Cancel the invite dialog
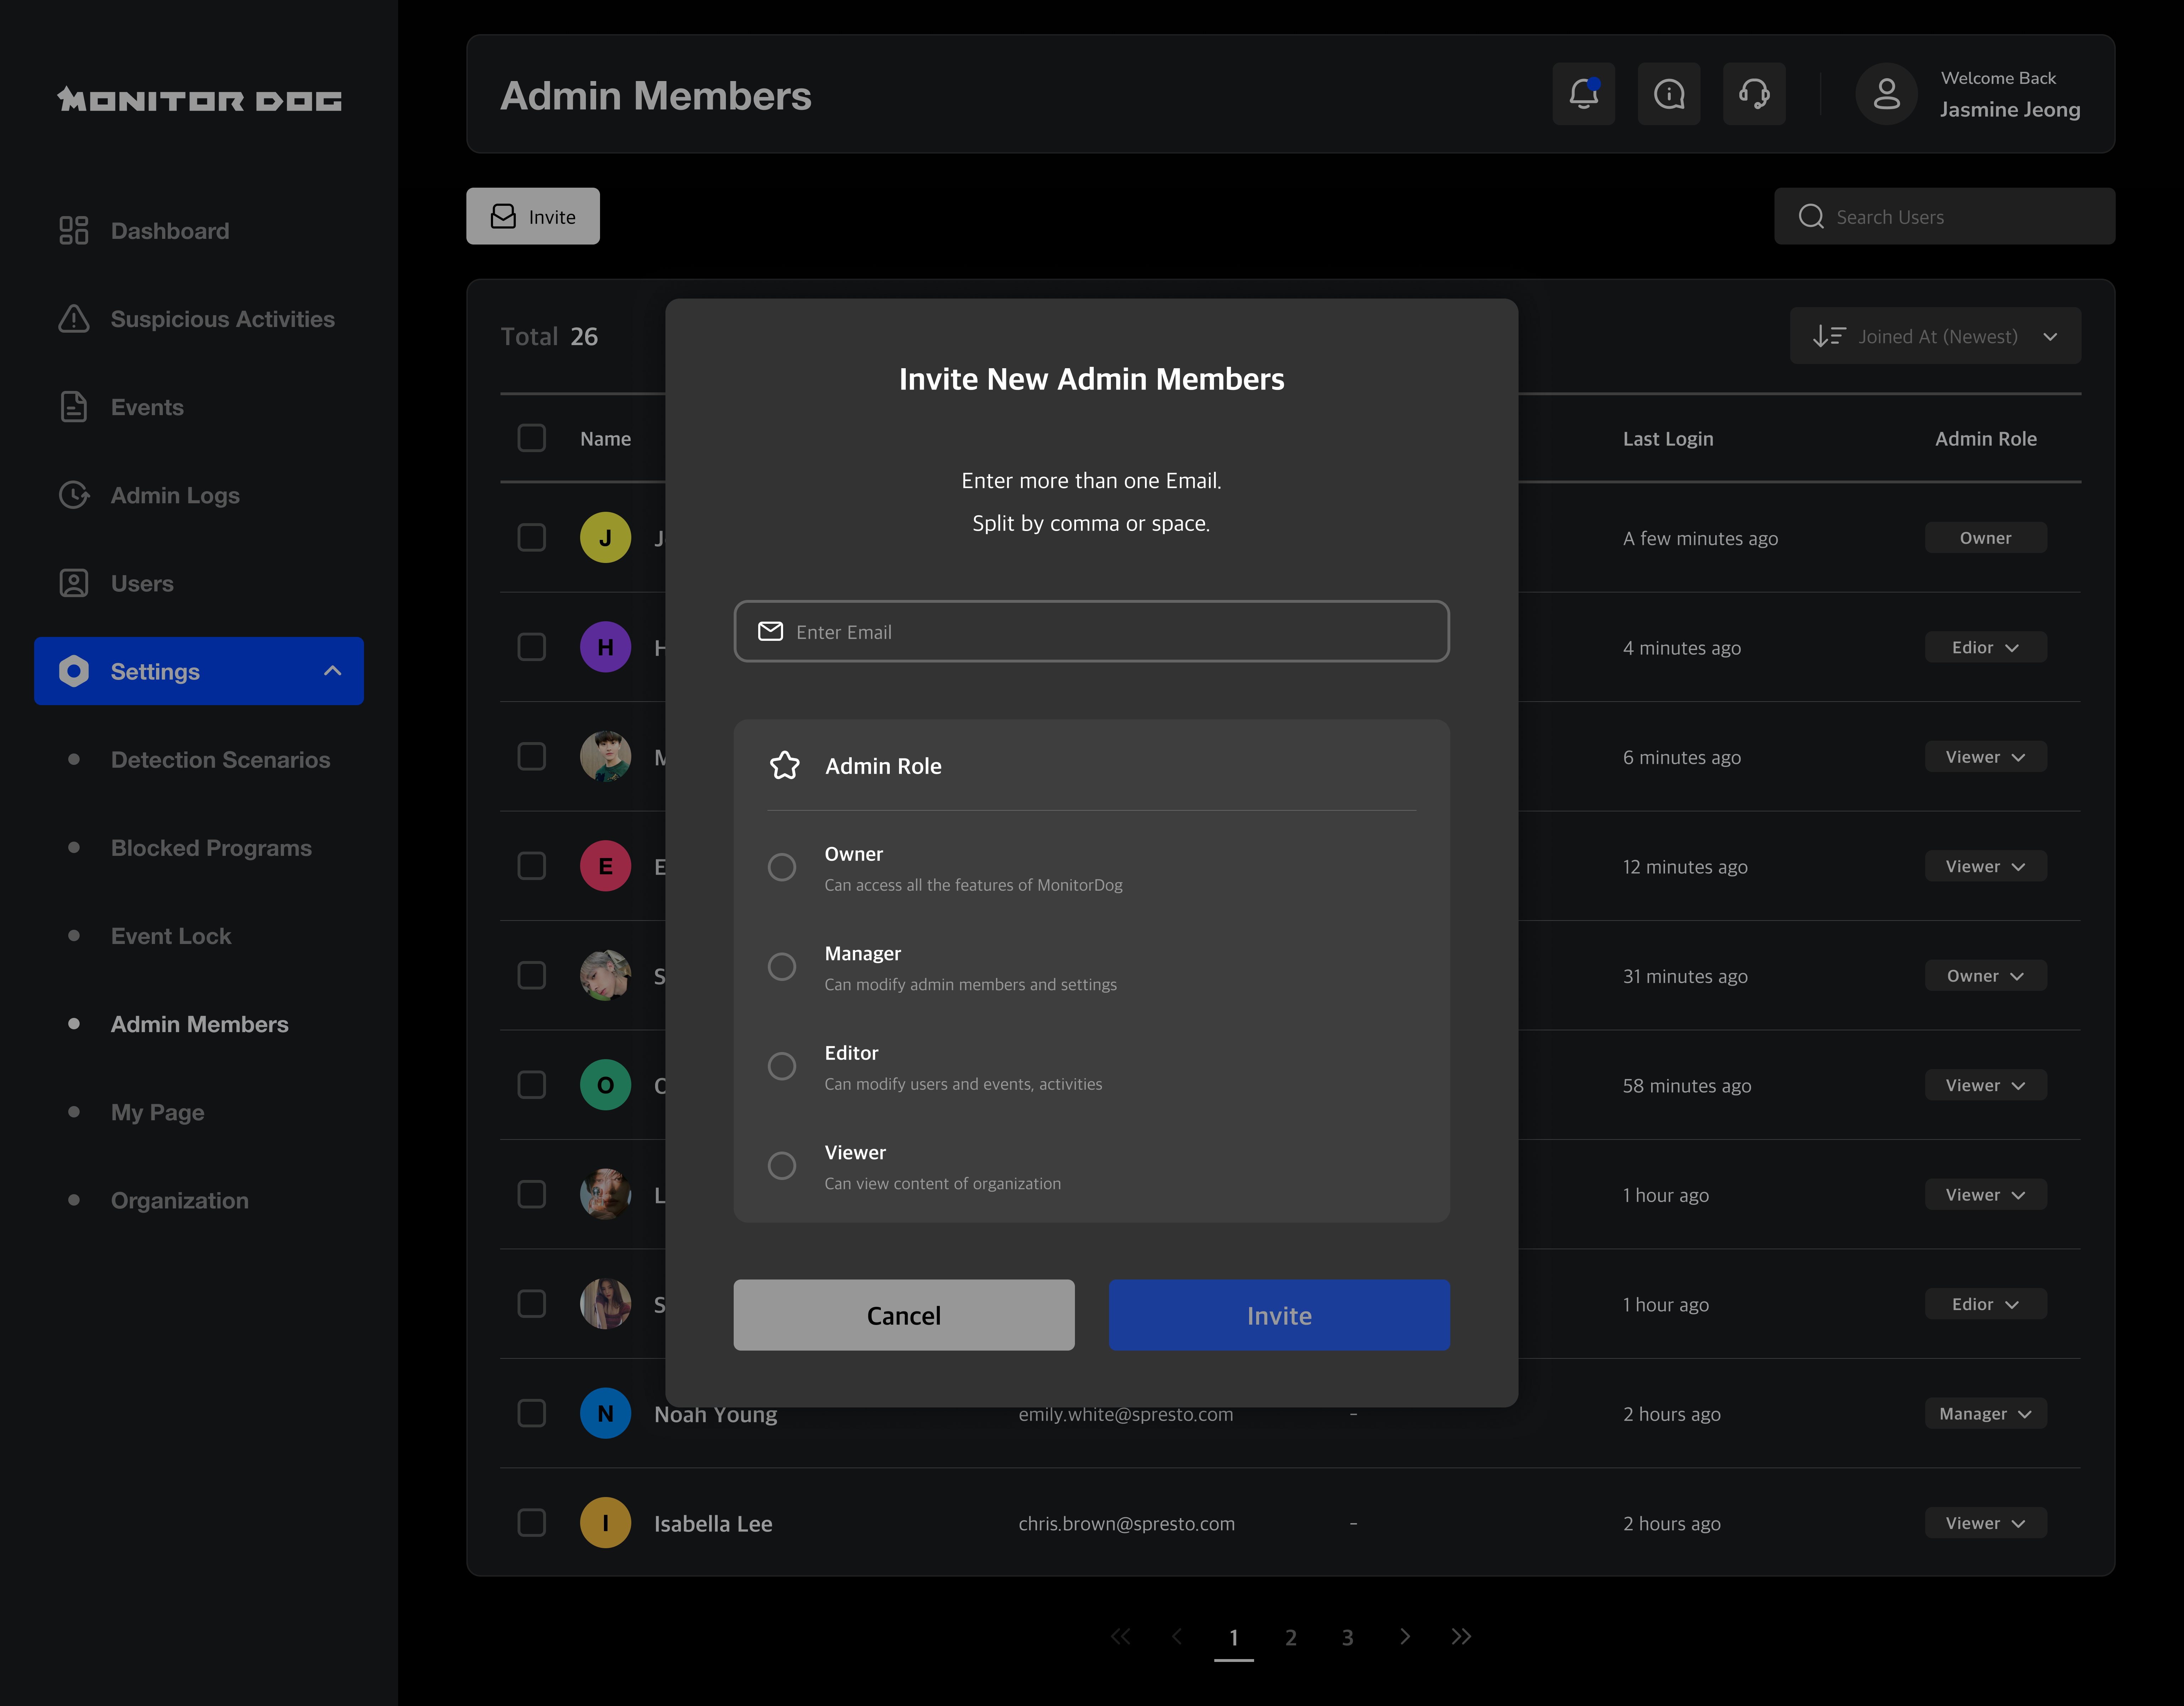2184x1706 pixels. (x=904, y=1315)
